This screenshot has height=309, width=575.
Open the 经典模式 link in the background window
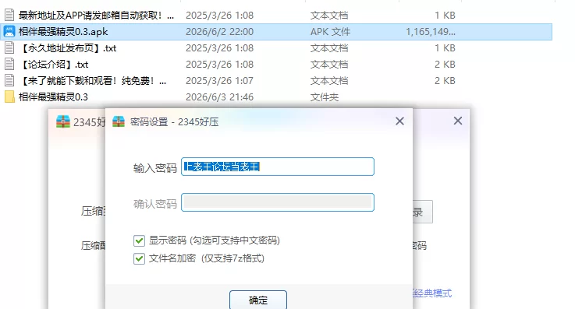(432, 293)
